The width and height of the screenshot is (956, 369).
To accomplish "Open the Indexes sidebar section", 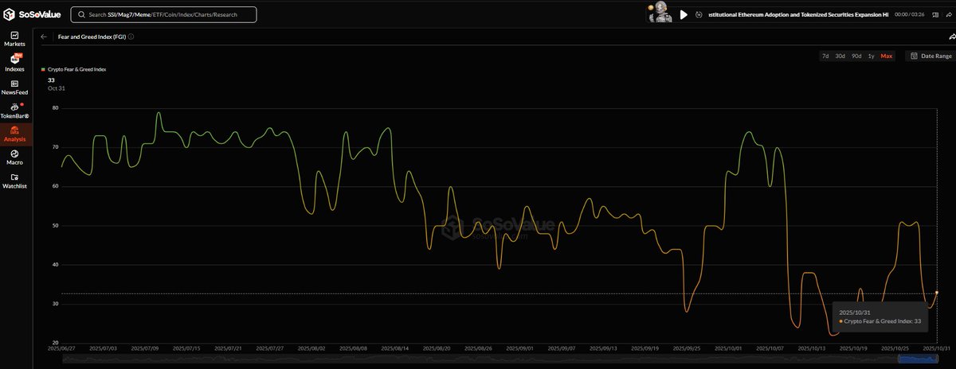I will 15,63.
